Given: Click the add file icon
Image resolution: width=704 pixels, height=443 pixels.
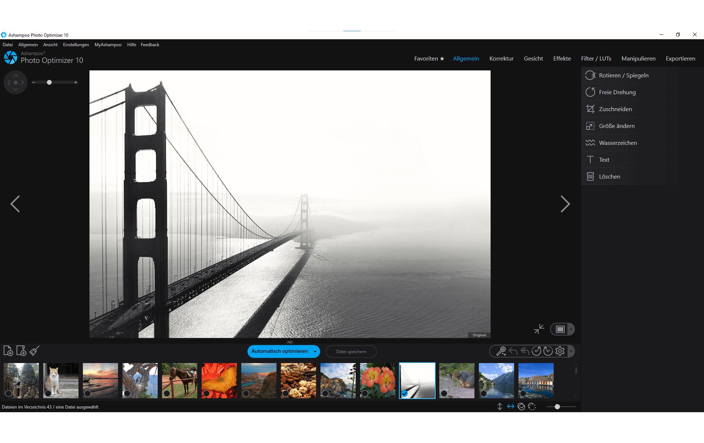Looking at the screenshot, I should coord(8,351).
